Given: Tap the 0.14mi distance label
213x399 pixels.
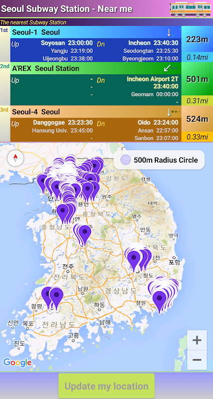Looking at the screenshot, I should tap(197, 57).
